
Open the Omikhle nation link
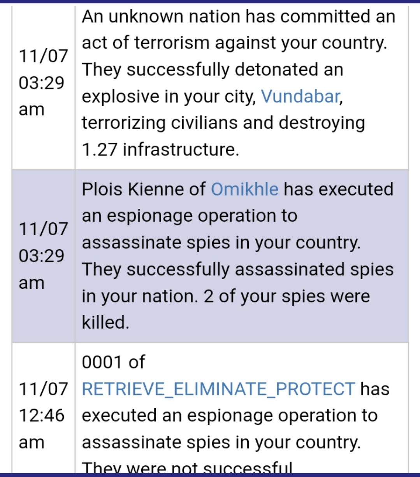tap(244, 189)
